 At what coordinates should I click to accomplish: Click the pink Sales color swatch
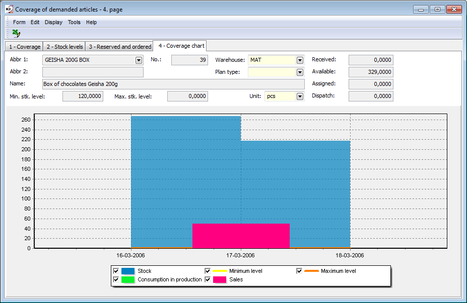220,279
